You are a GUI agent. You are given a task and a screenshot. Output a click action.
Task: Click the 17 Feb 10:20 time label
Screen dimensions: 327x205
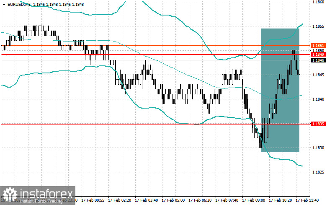coord(280,200)
